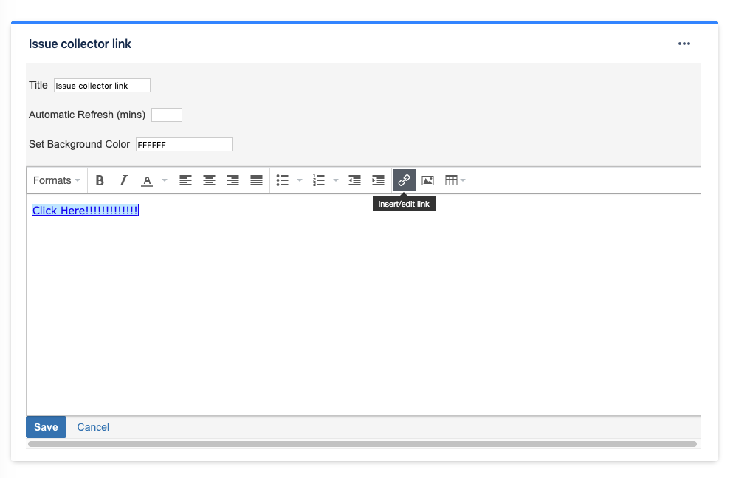Toggle italic formatting
The image size is (733, 478).
[x=123, y=180]
